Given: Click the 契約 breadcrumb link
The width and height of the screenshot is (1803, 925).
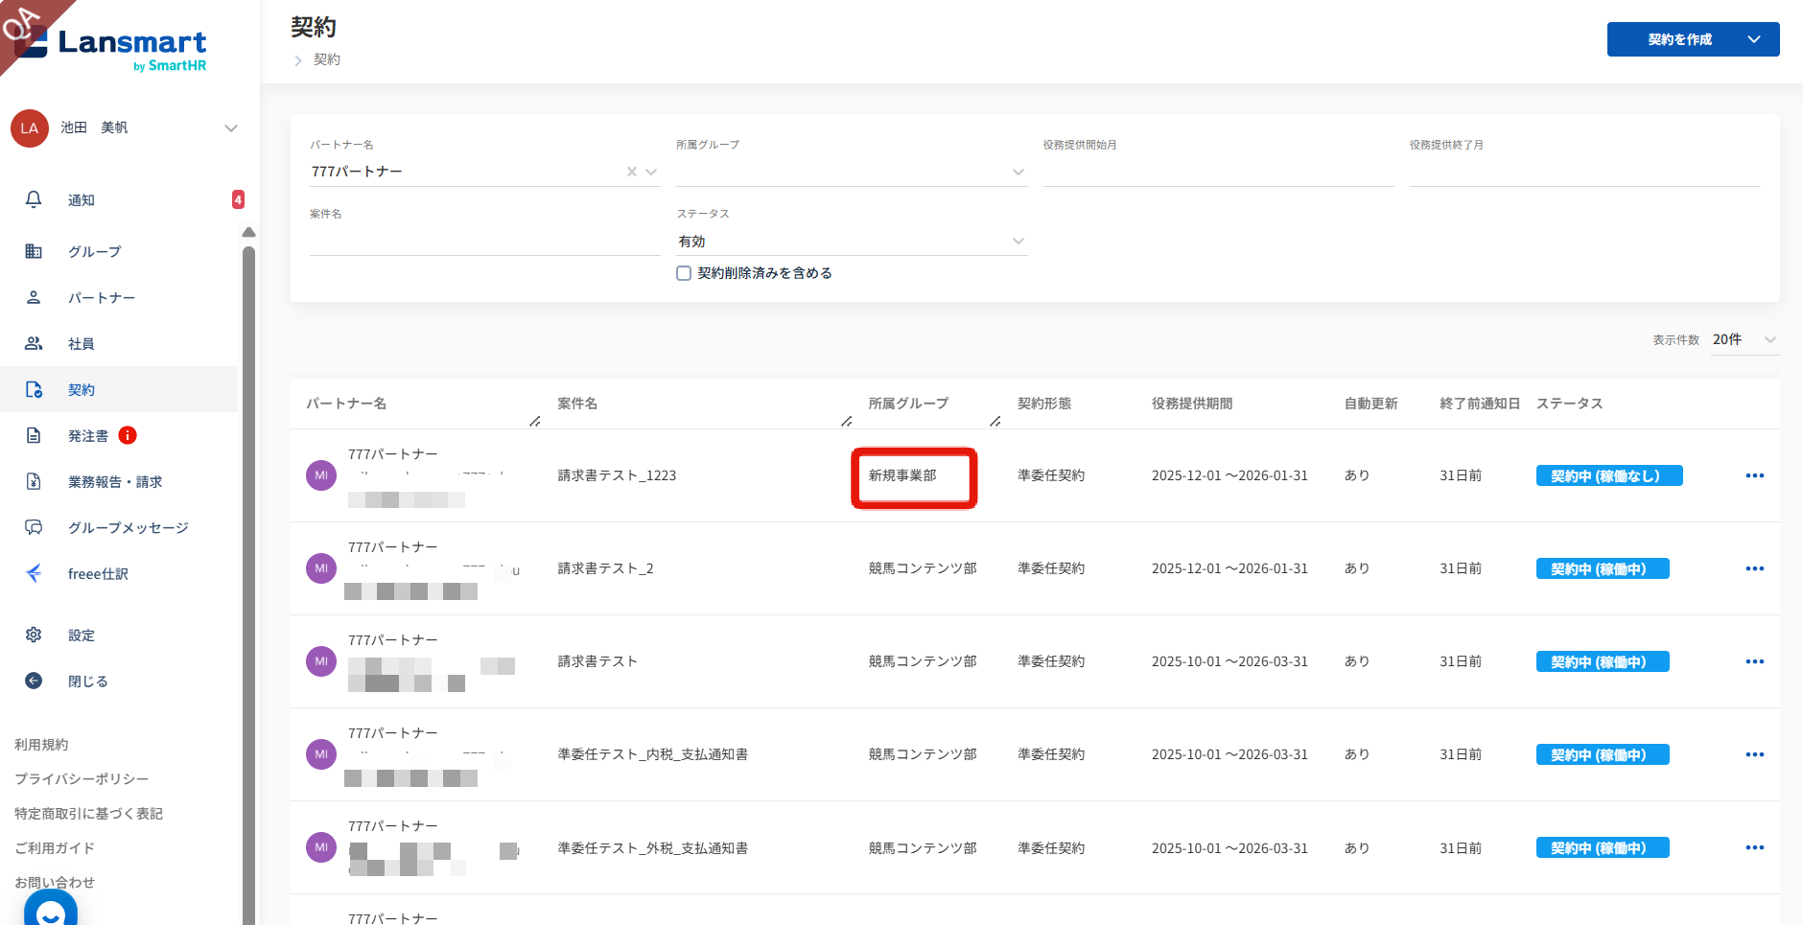Looking at the screenshot, I should (327, 59).
